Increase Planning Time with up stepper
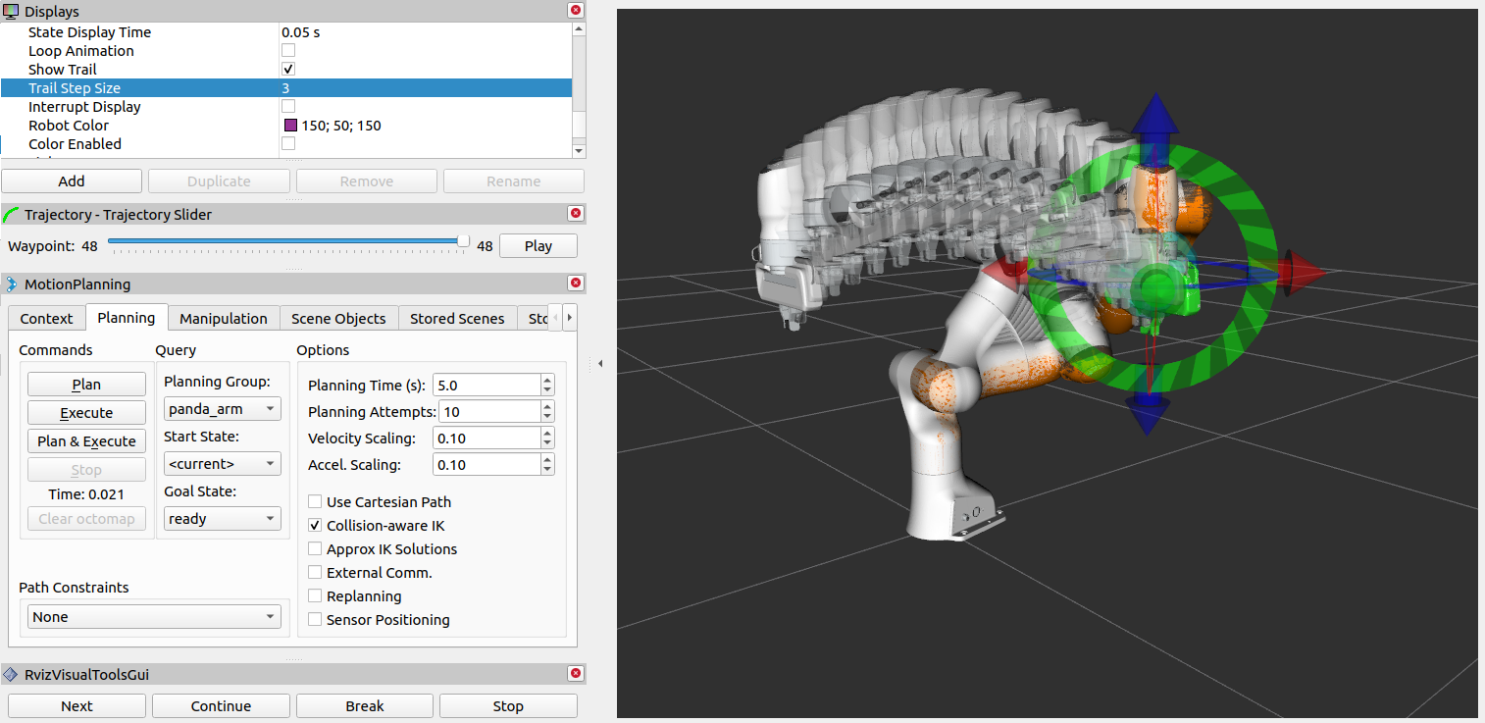1485x723 pixels. (547, 380)
